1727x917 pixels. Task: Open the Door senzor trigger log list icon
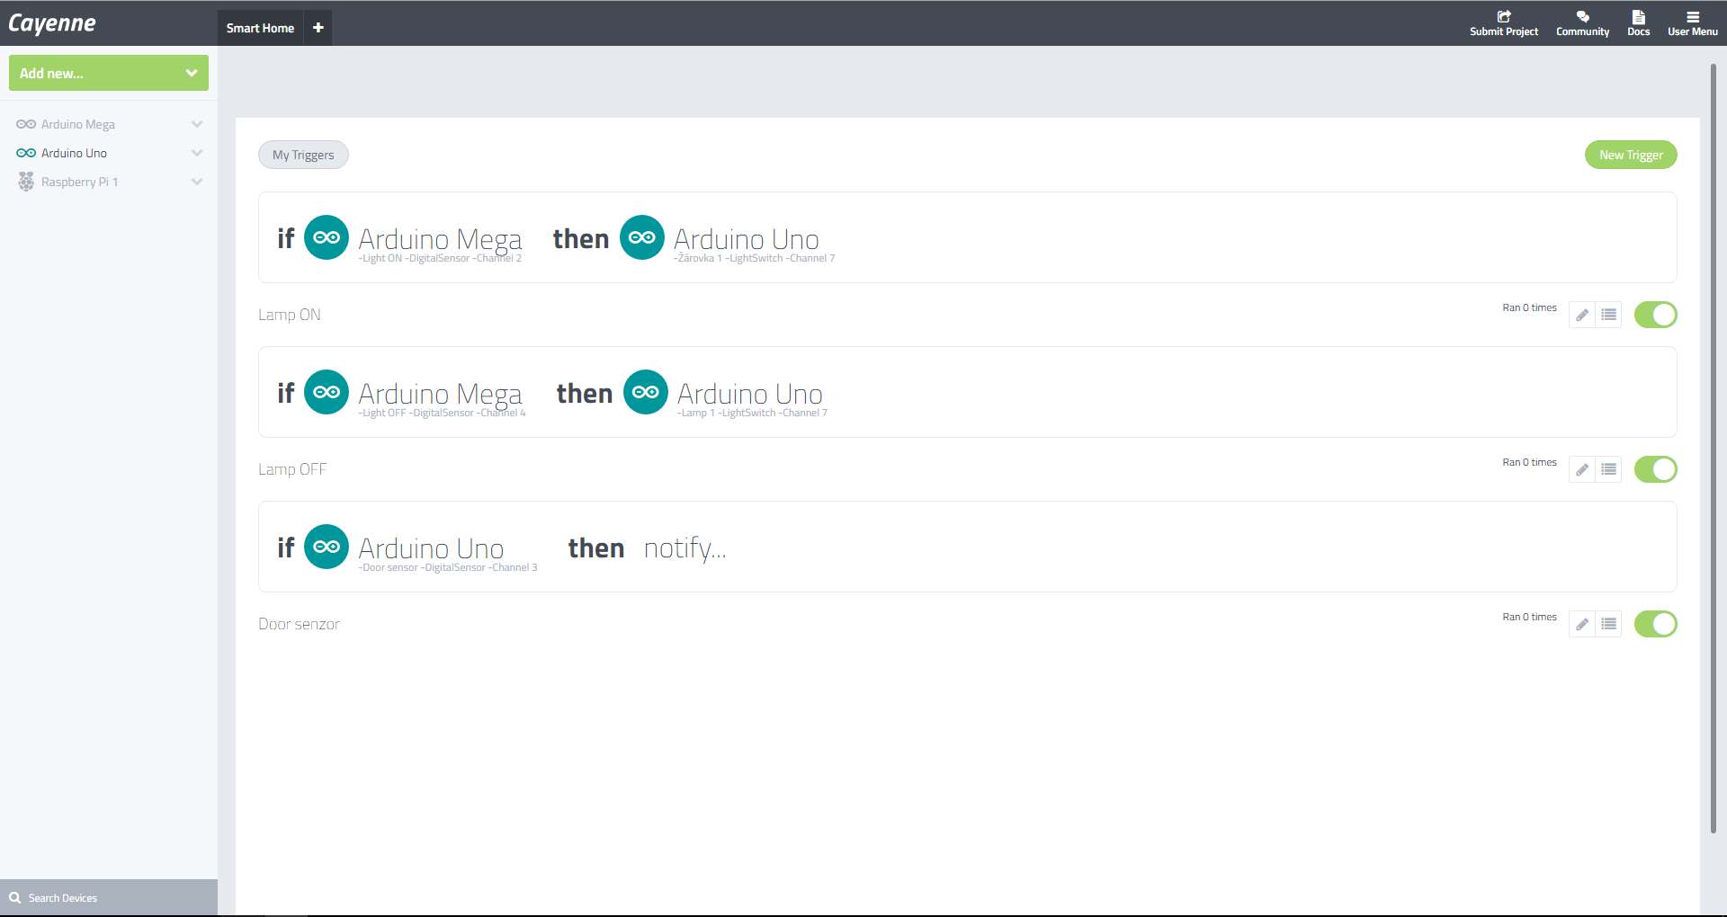click(1609, 624)
